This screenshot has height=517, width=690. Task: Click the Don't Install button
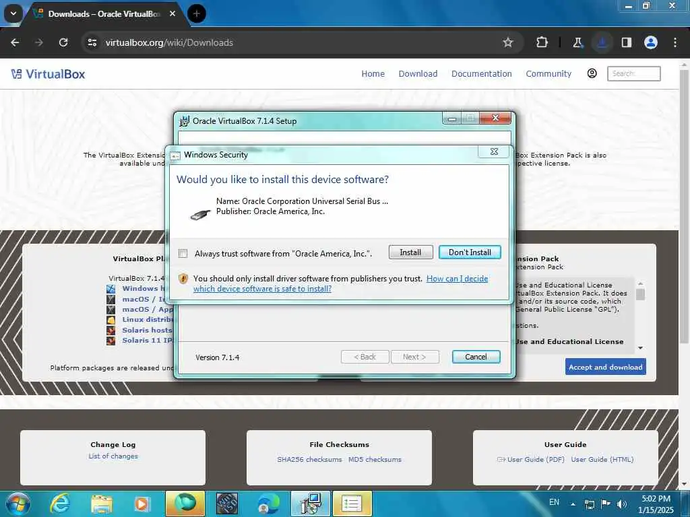(x=470, y=252)
